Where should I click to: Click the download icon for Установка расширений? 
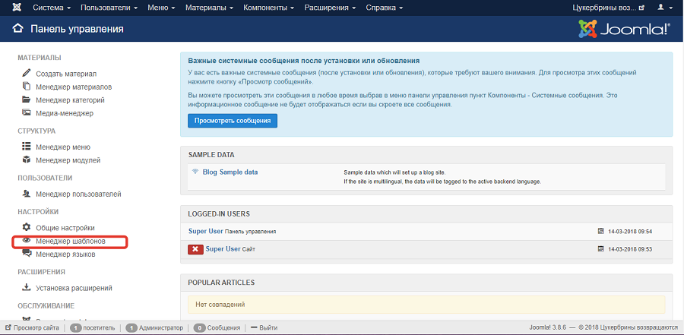point(26,288)
